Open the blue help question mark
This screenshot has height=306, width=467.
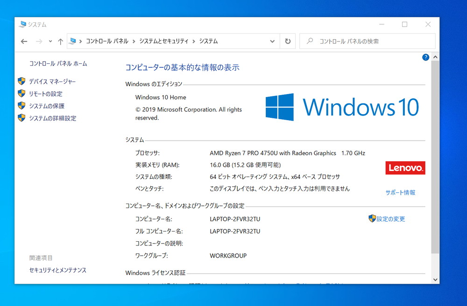point(425,57)
